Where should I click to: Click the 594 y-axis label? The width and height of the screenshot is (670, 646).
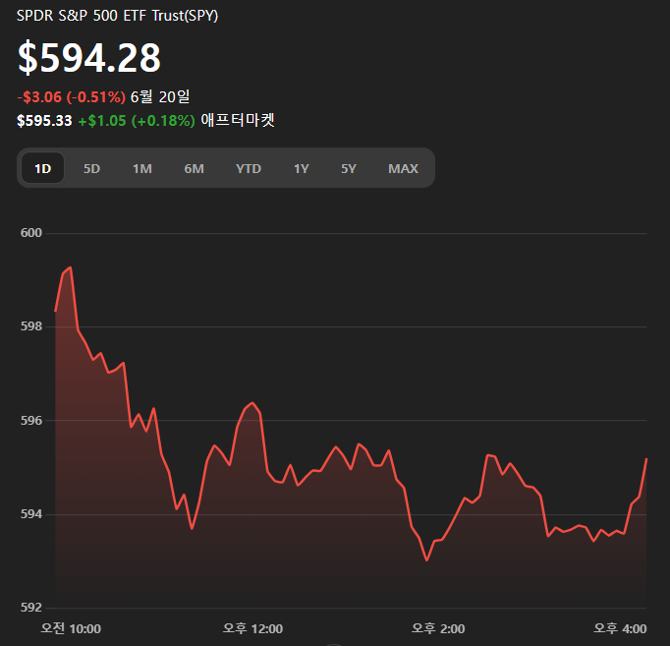pos(31,514)
